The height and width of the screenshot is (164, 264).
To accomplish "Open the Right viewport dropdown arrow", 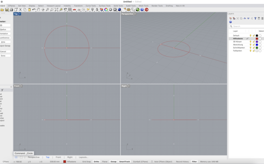I will [x=129, y=86].
